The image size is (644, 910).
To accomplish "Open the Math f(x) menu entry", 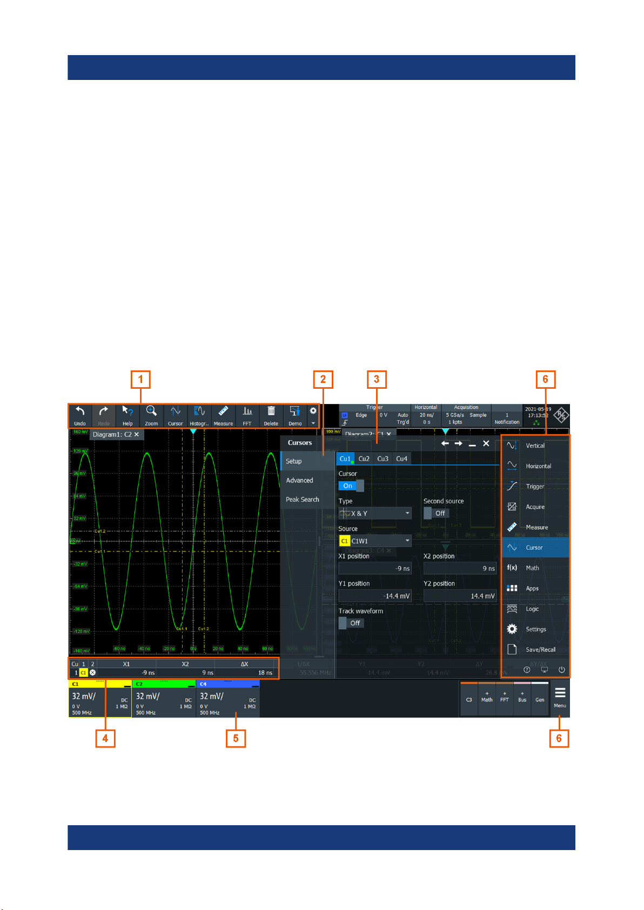I will click(x=535, y=568).
